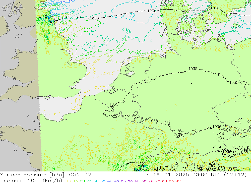The image size is (251, 184).
Task: Select legend value 80 in the isotach scale
Action: pyautogui.click(x=164, y=181)
